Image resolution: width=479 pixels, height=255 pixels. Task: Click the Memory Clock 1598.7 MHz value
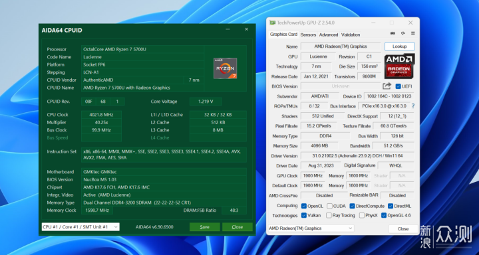97,210
